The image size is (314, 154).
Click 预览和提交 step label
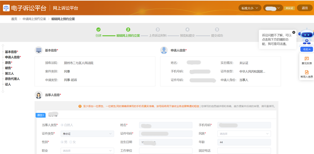187,36
